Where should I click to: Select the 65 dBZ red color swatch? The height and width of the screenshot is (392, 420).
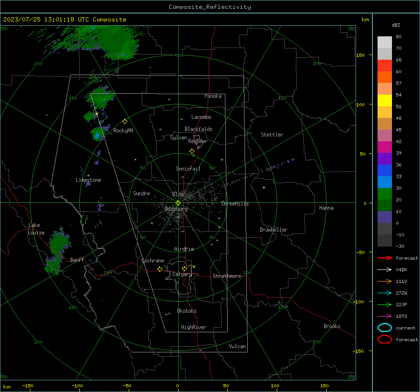pos(385,65)
